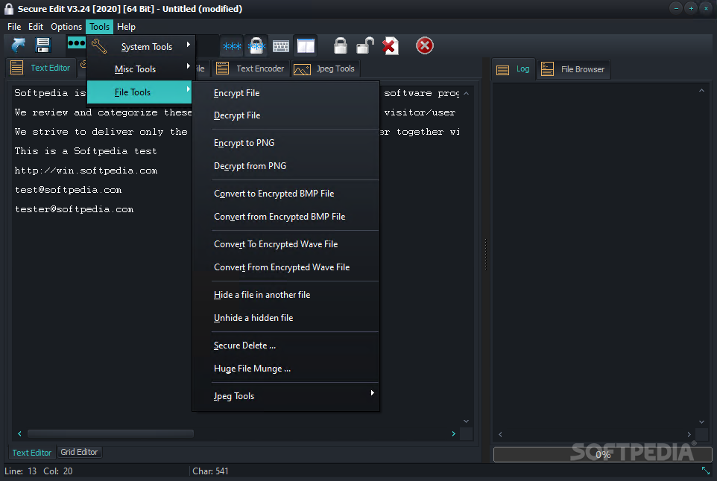Click the Log panel scroll up arrow
The height and width of the screenshot is (481, 717).
(701, 90)
